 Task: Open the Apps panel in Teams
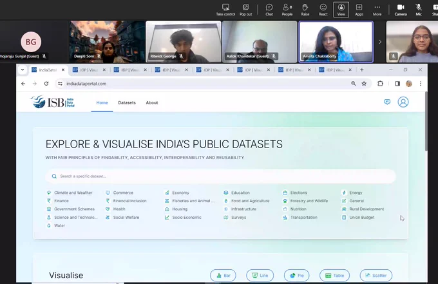(x=359, y=10)
